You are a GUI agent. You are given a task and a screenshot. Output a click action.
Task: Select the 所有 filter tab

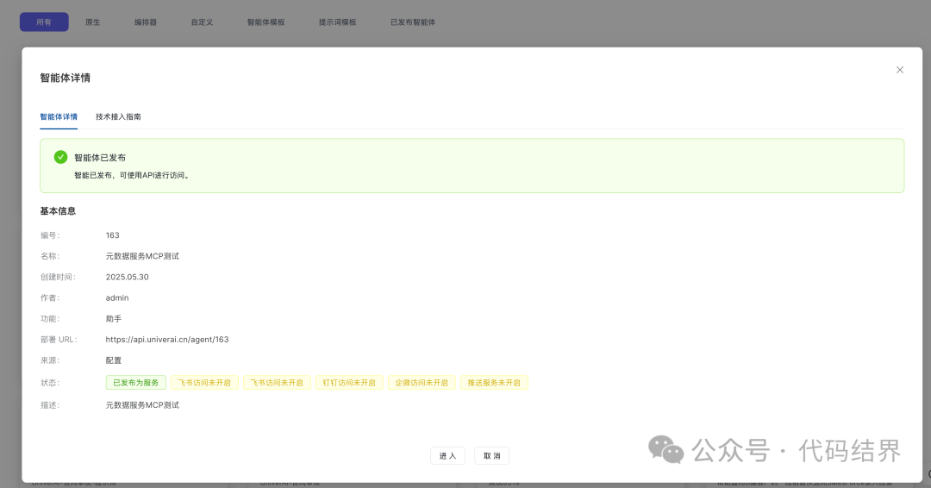point(44,22)
